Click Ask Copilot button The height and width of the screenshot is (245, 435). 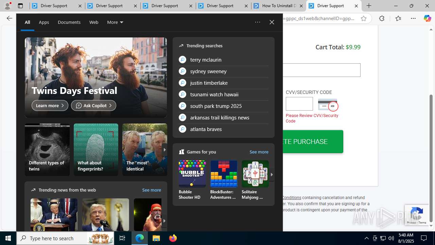coord(93,105)
